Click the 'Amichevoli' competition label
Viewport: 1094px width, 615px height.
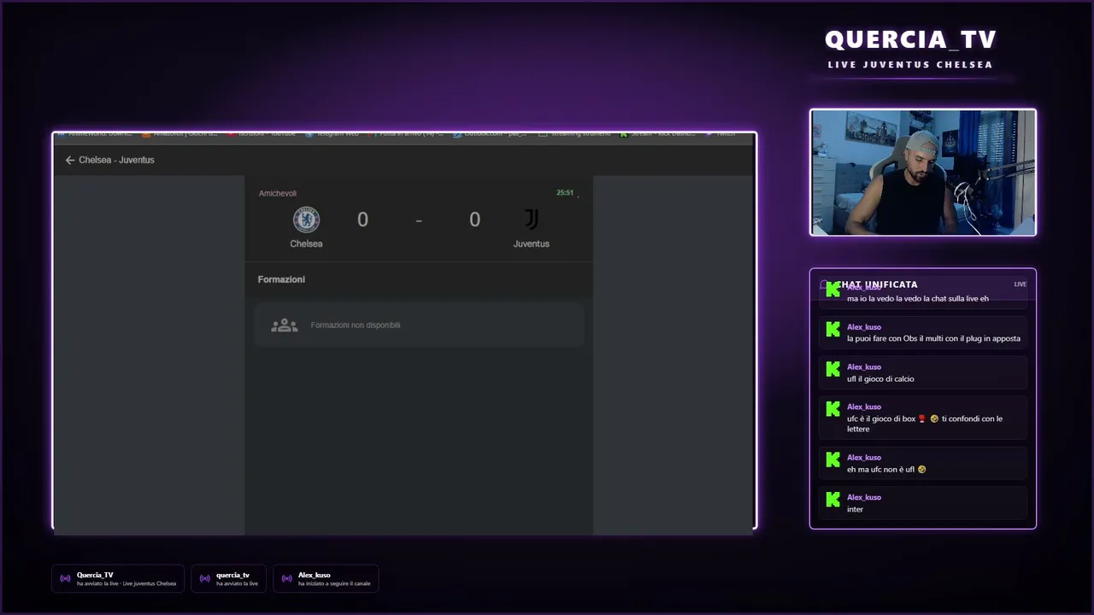coord(278,193)
